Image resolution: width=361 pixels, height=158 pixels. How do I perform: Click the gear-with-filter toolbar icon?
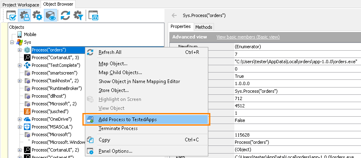tap(78, 15)
